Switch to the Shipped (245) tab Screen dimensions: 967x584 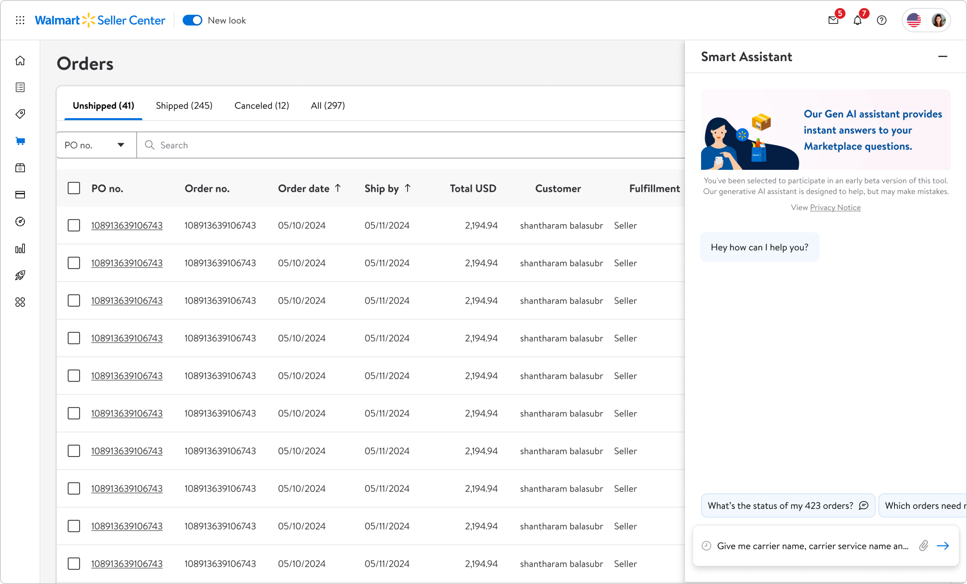[x=184, y=105]
